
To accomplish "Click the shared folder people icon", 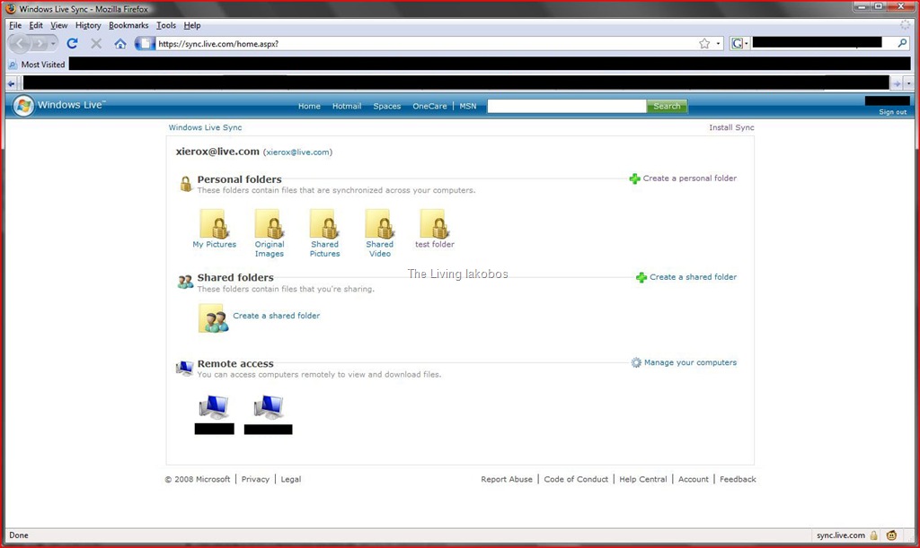I will pyautogui.click(x=214, y=317).
